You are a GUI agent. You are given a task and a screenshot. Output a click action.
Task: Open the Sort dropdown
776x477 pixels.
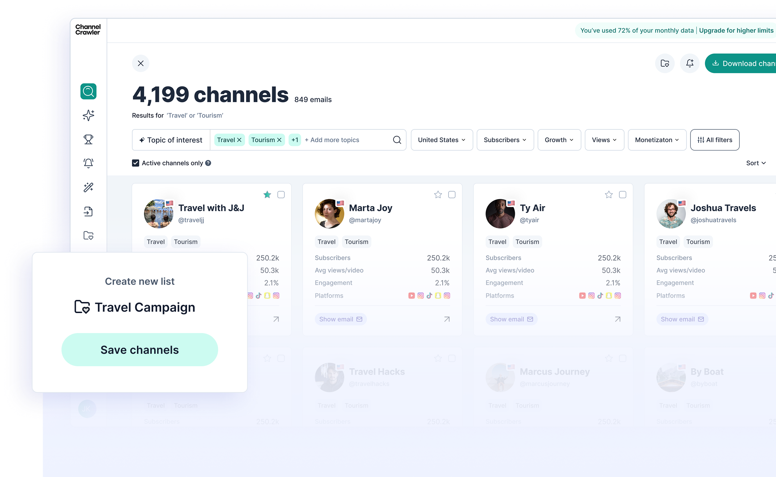pos(756,163)
